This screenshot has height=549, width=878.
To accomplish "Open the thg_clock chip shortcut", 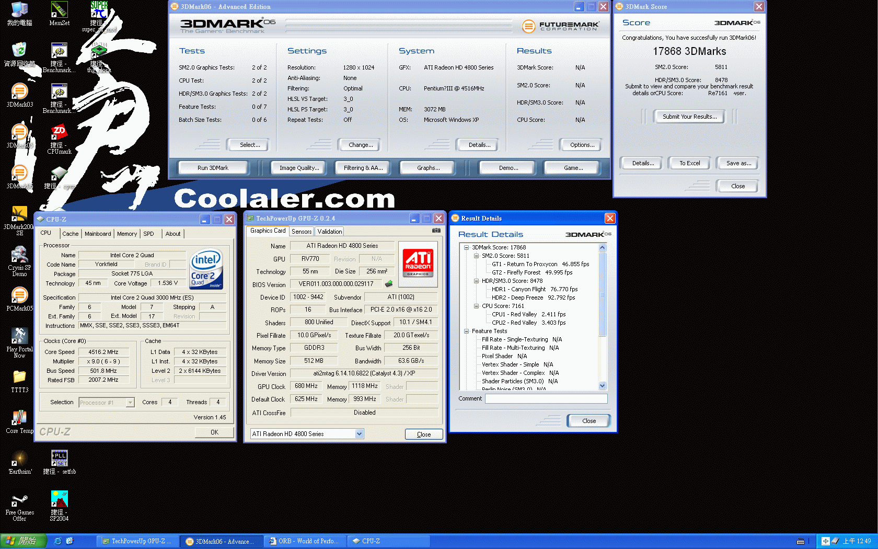I will [99, 58].
